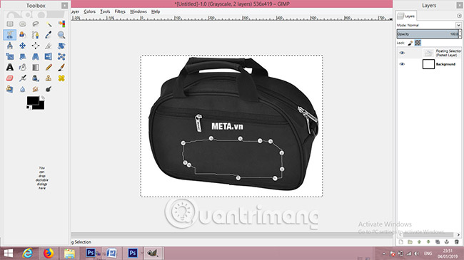Select the Move tool
The width and height of the screenshot is (464, 260).
[x=23, y=46]
